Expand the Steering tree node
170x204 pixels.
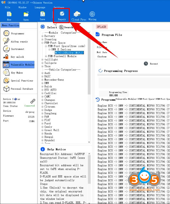42,39
